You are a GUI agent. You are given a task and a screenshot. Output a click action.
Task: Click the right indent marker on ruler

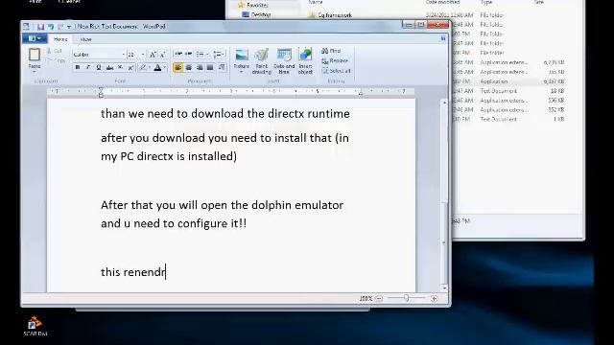(361, 94)
